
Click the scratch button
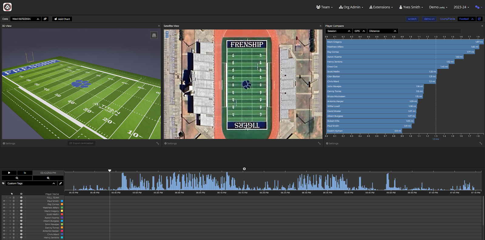[x=412, y=19]
